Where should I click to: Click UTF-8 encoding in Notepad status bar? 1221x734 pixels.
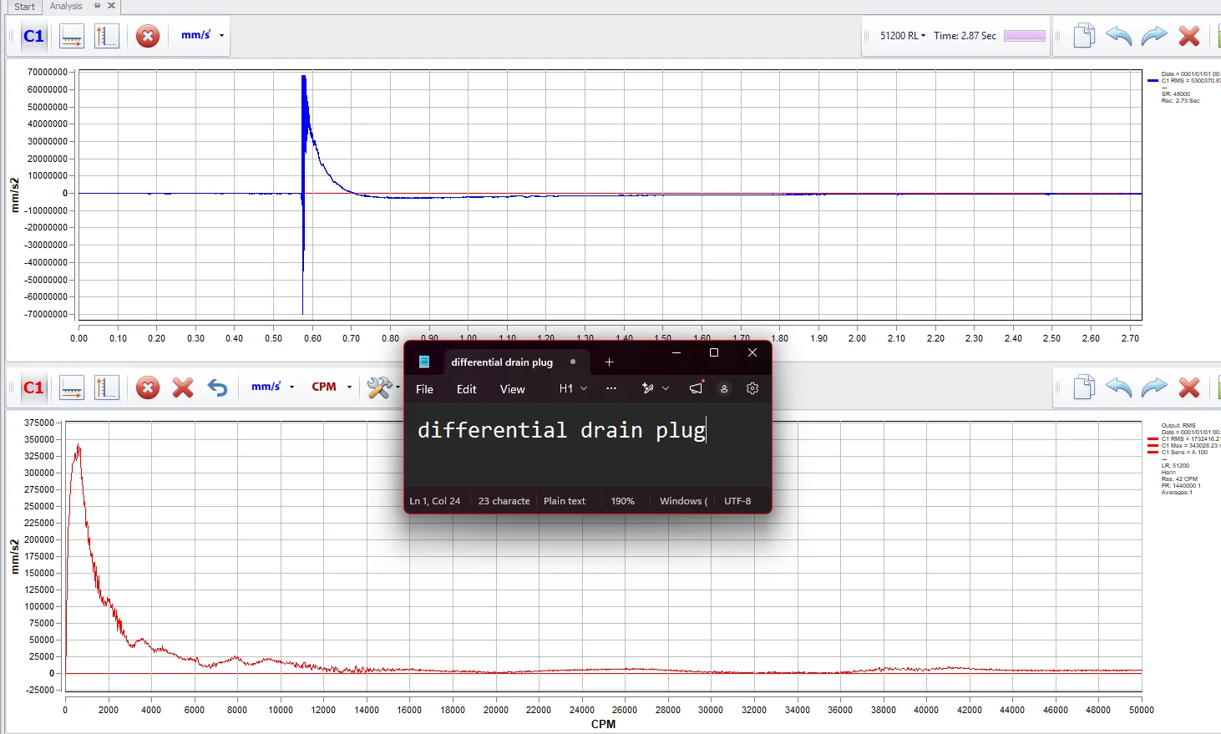[737, 501]
